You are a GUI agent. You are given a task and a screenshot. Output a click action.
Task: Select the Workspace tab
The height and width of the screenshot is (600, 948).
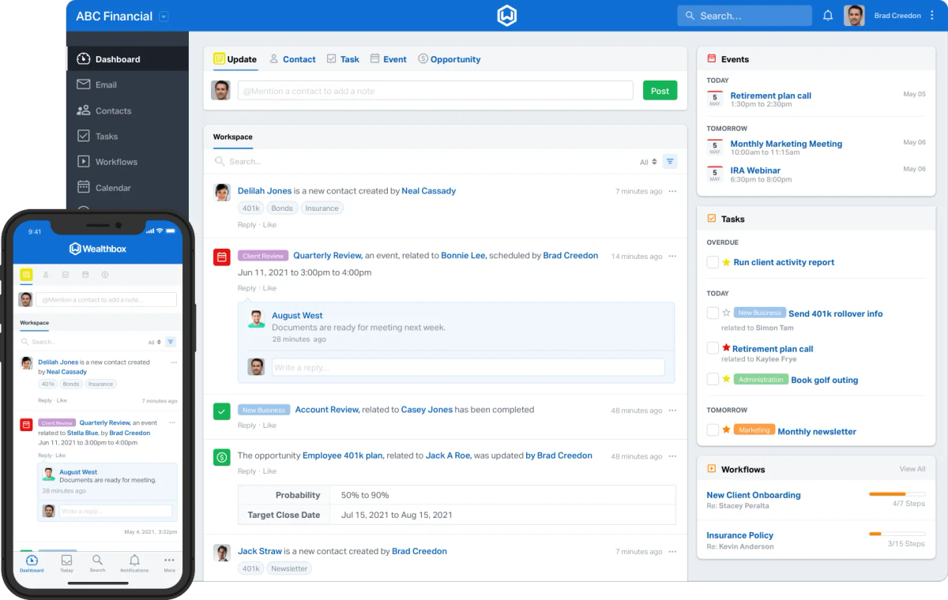coord(233,137)
